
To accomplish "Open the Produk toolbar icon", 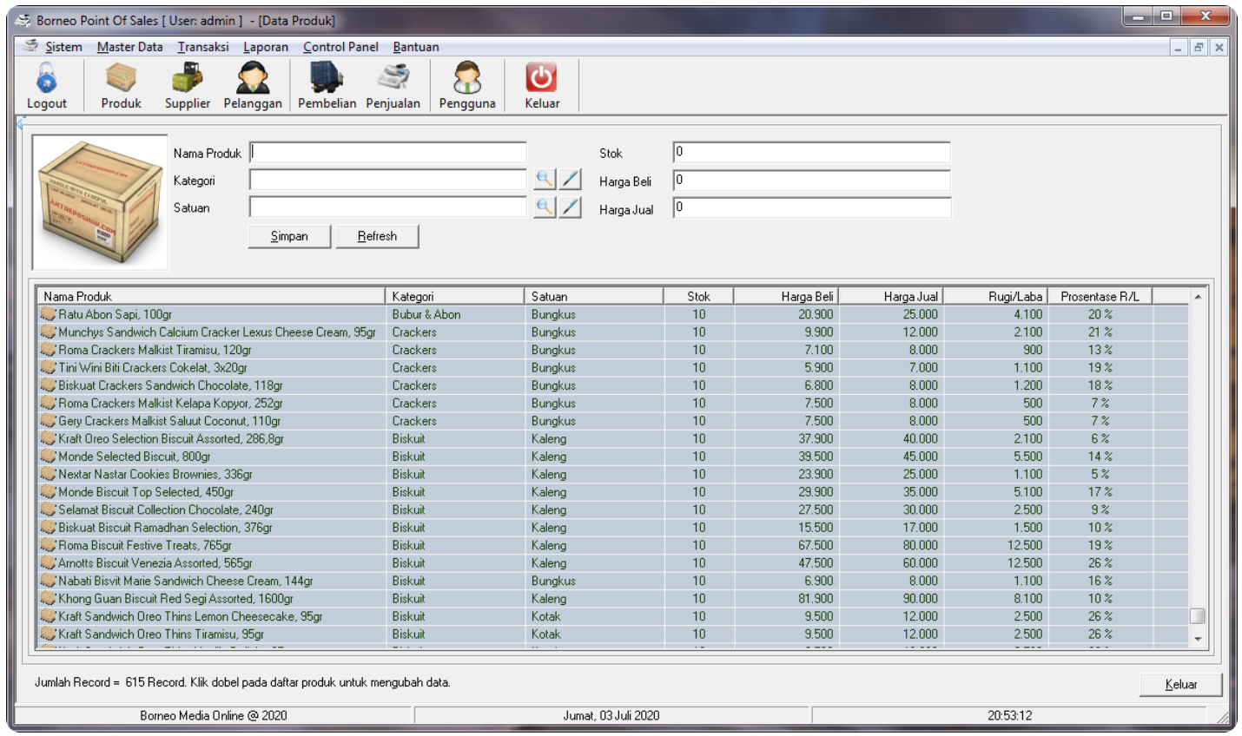I will click(121, 78).
